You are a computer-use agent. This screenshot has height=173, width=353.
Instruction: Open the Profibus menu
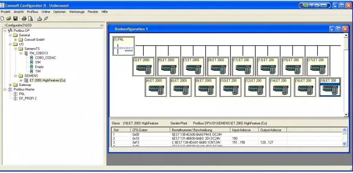click(33, 12)
